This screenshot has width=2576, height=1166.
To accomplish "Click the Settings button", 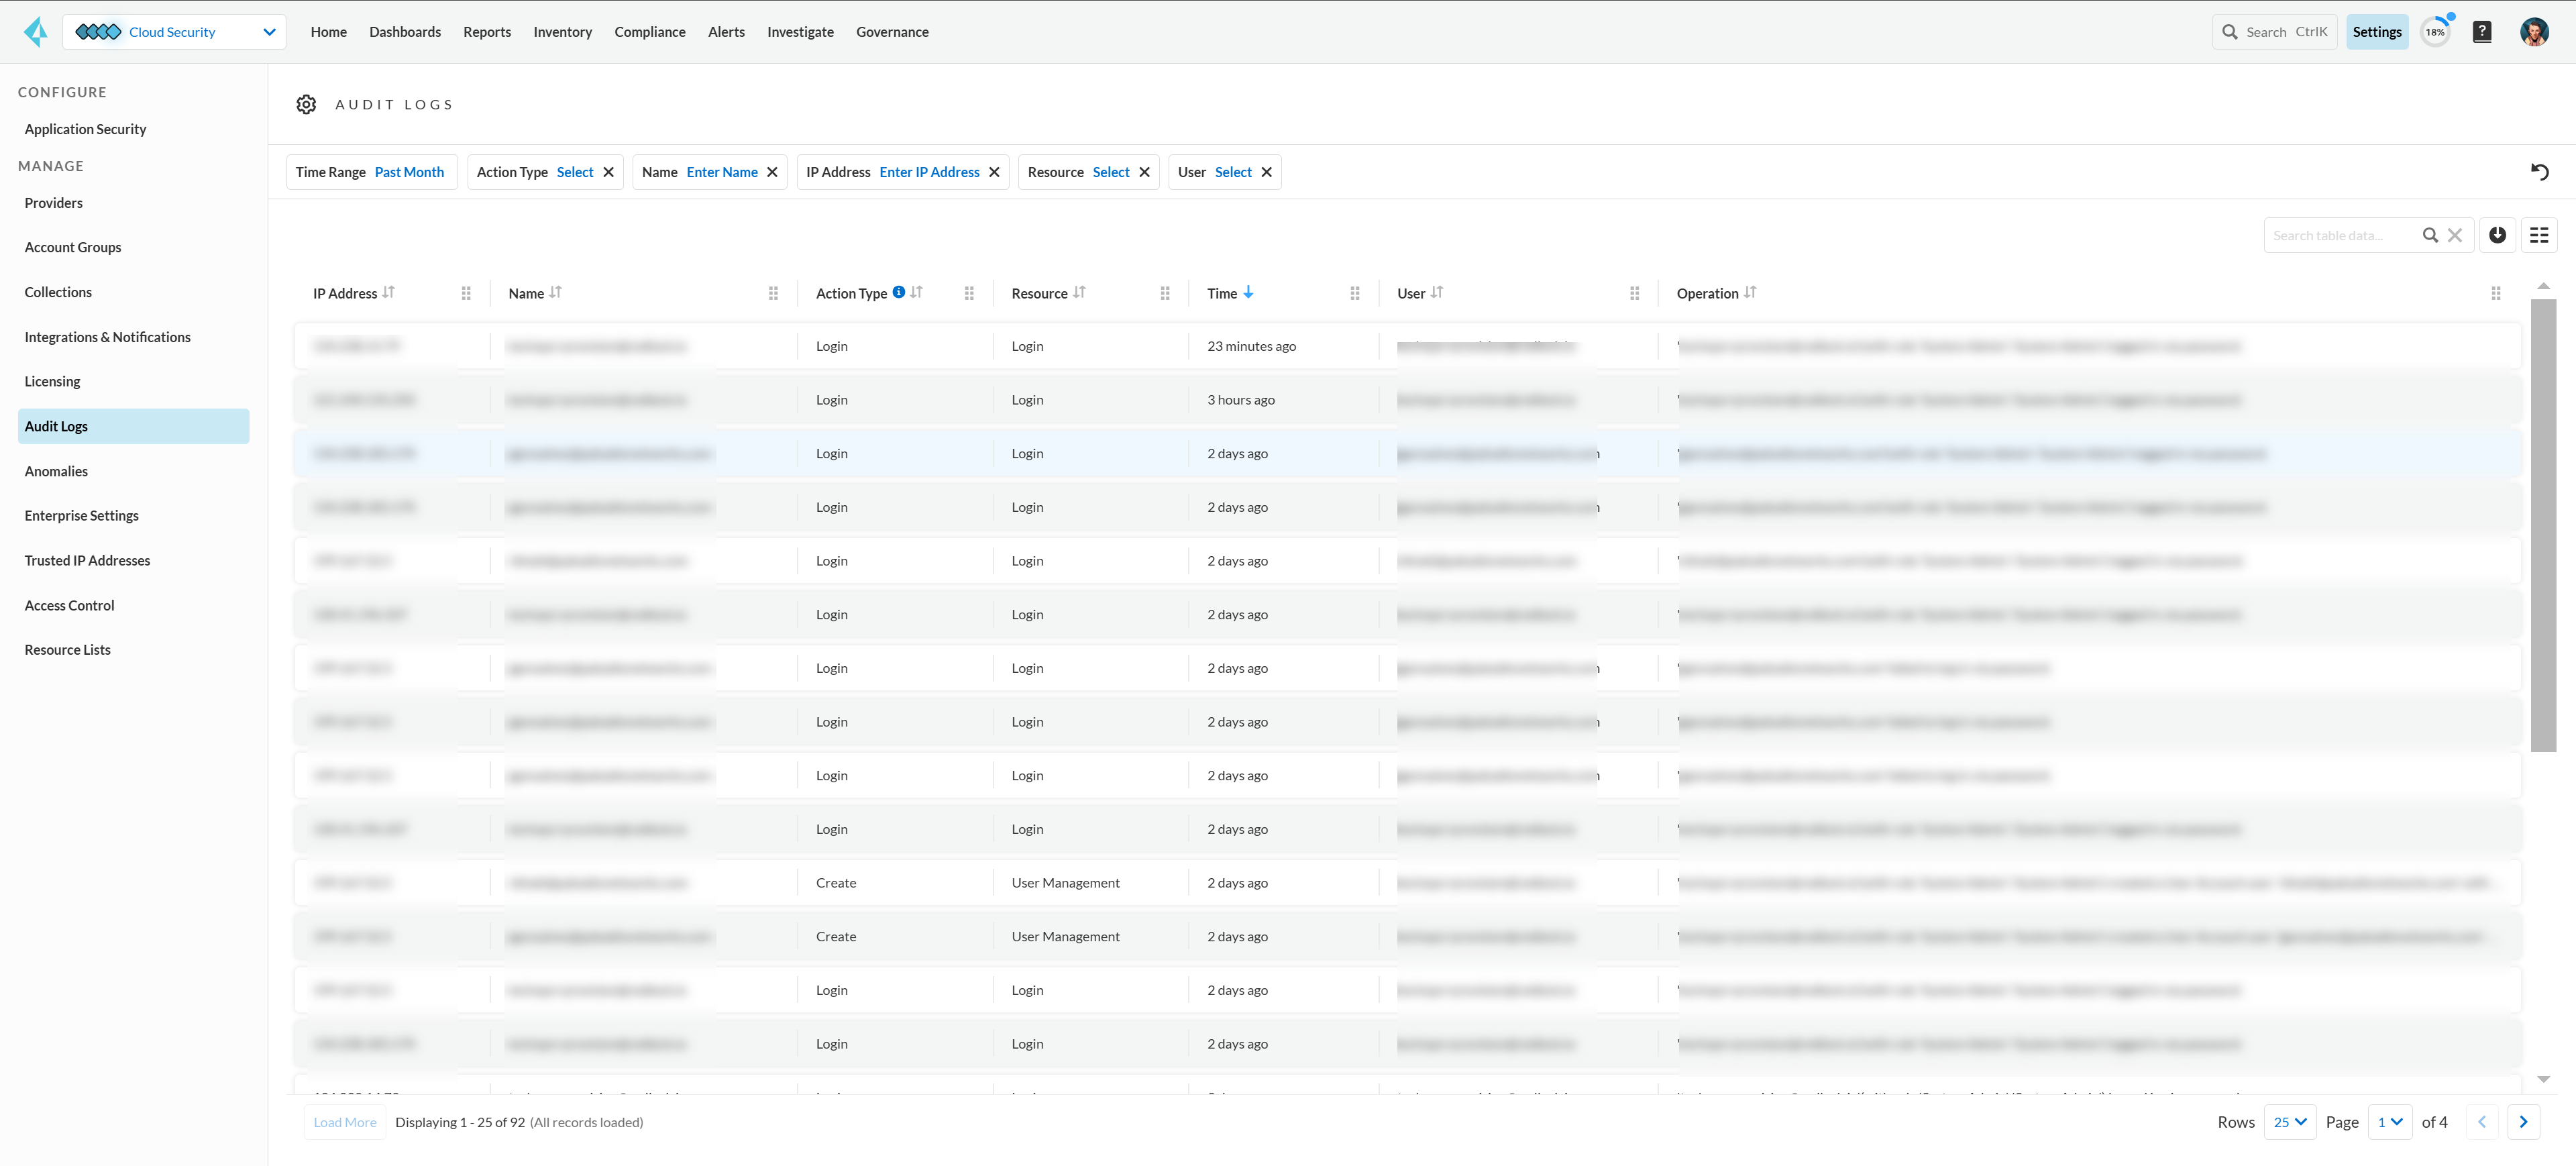I will coord(2377,32).
